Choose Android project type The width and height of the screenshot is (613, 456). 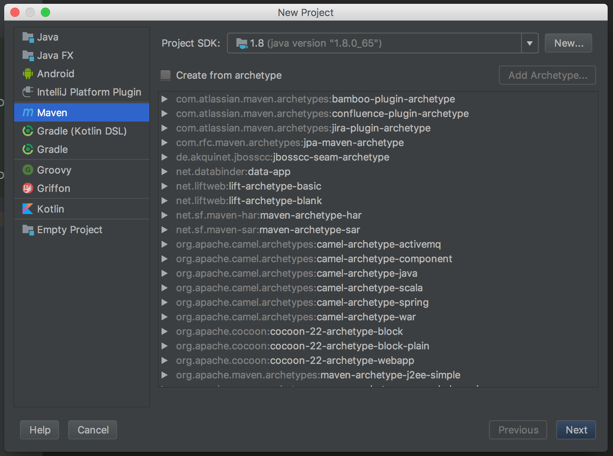82,74
